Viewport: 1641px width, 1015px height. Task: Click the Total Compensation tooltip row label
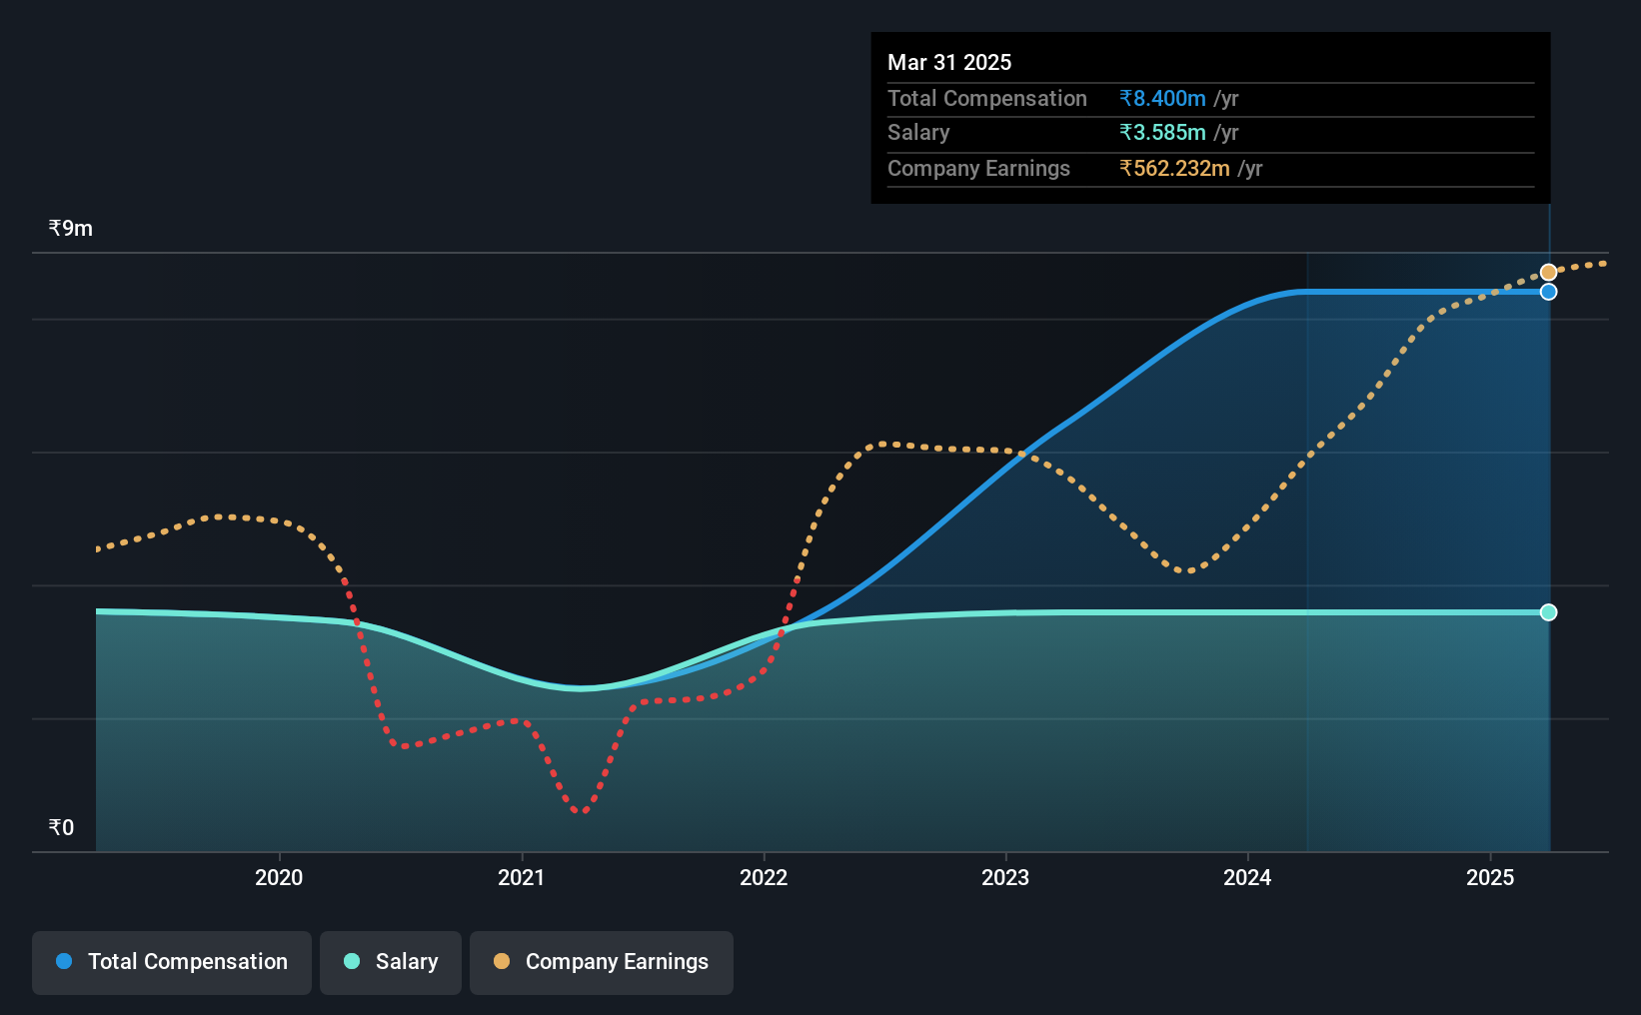pos(987,98)
